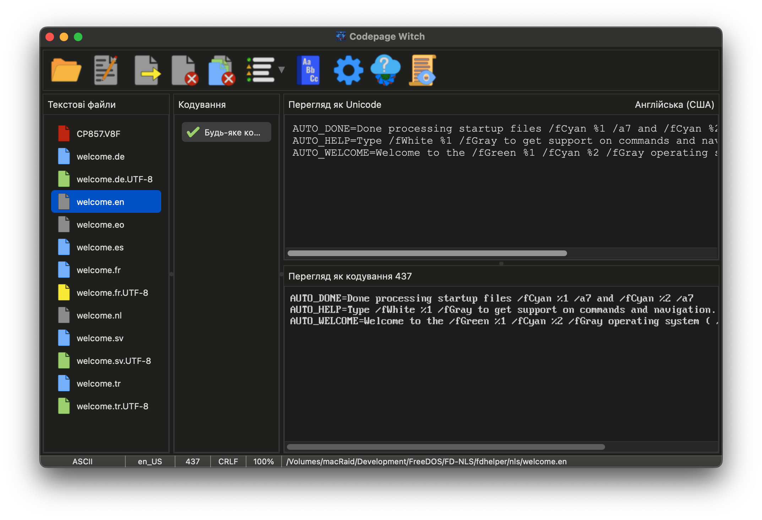Click the 437 codepage status field
The image size is (762, 520).
(x=192, y=461)
